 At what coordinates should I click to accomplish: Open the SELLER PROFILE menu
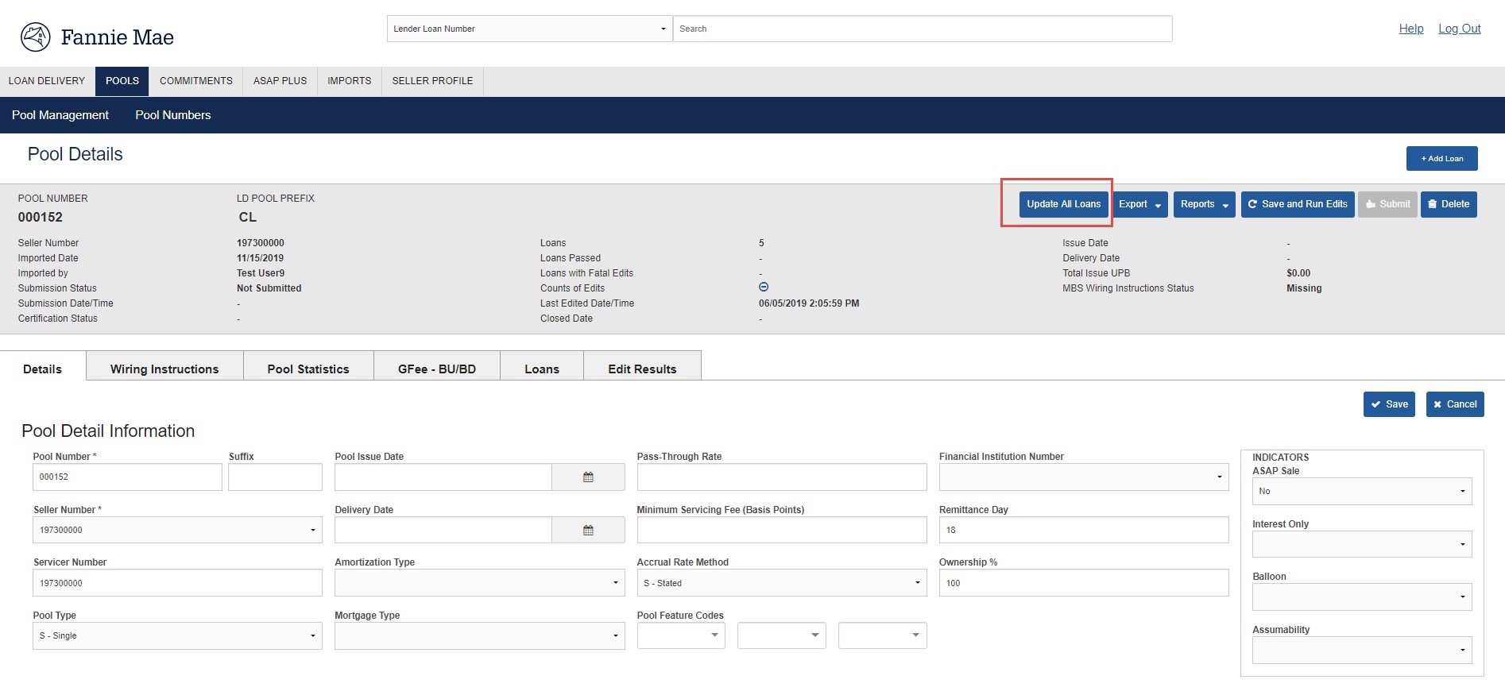(432, 81)
